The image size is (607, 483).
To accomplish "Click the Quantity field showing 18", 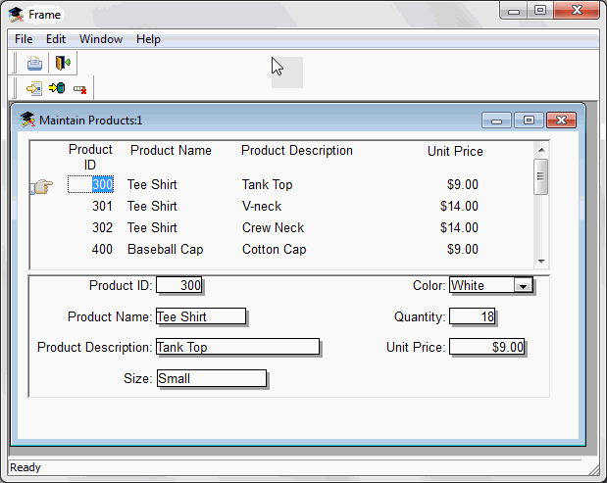I will coord(473,316).
